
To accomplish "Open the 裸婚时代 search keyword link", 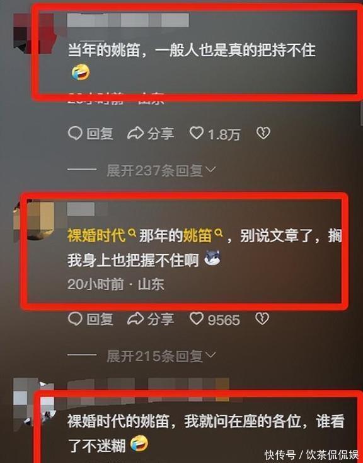I will pos(101,236).
